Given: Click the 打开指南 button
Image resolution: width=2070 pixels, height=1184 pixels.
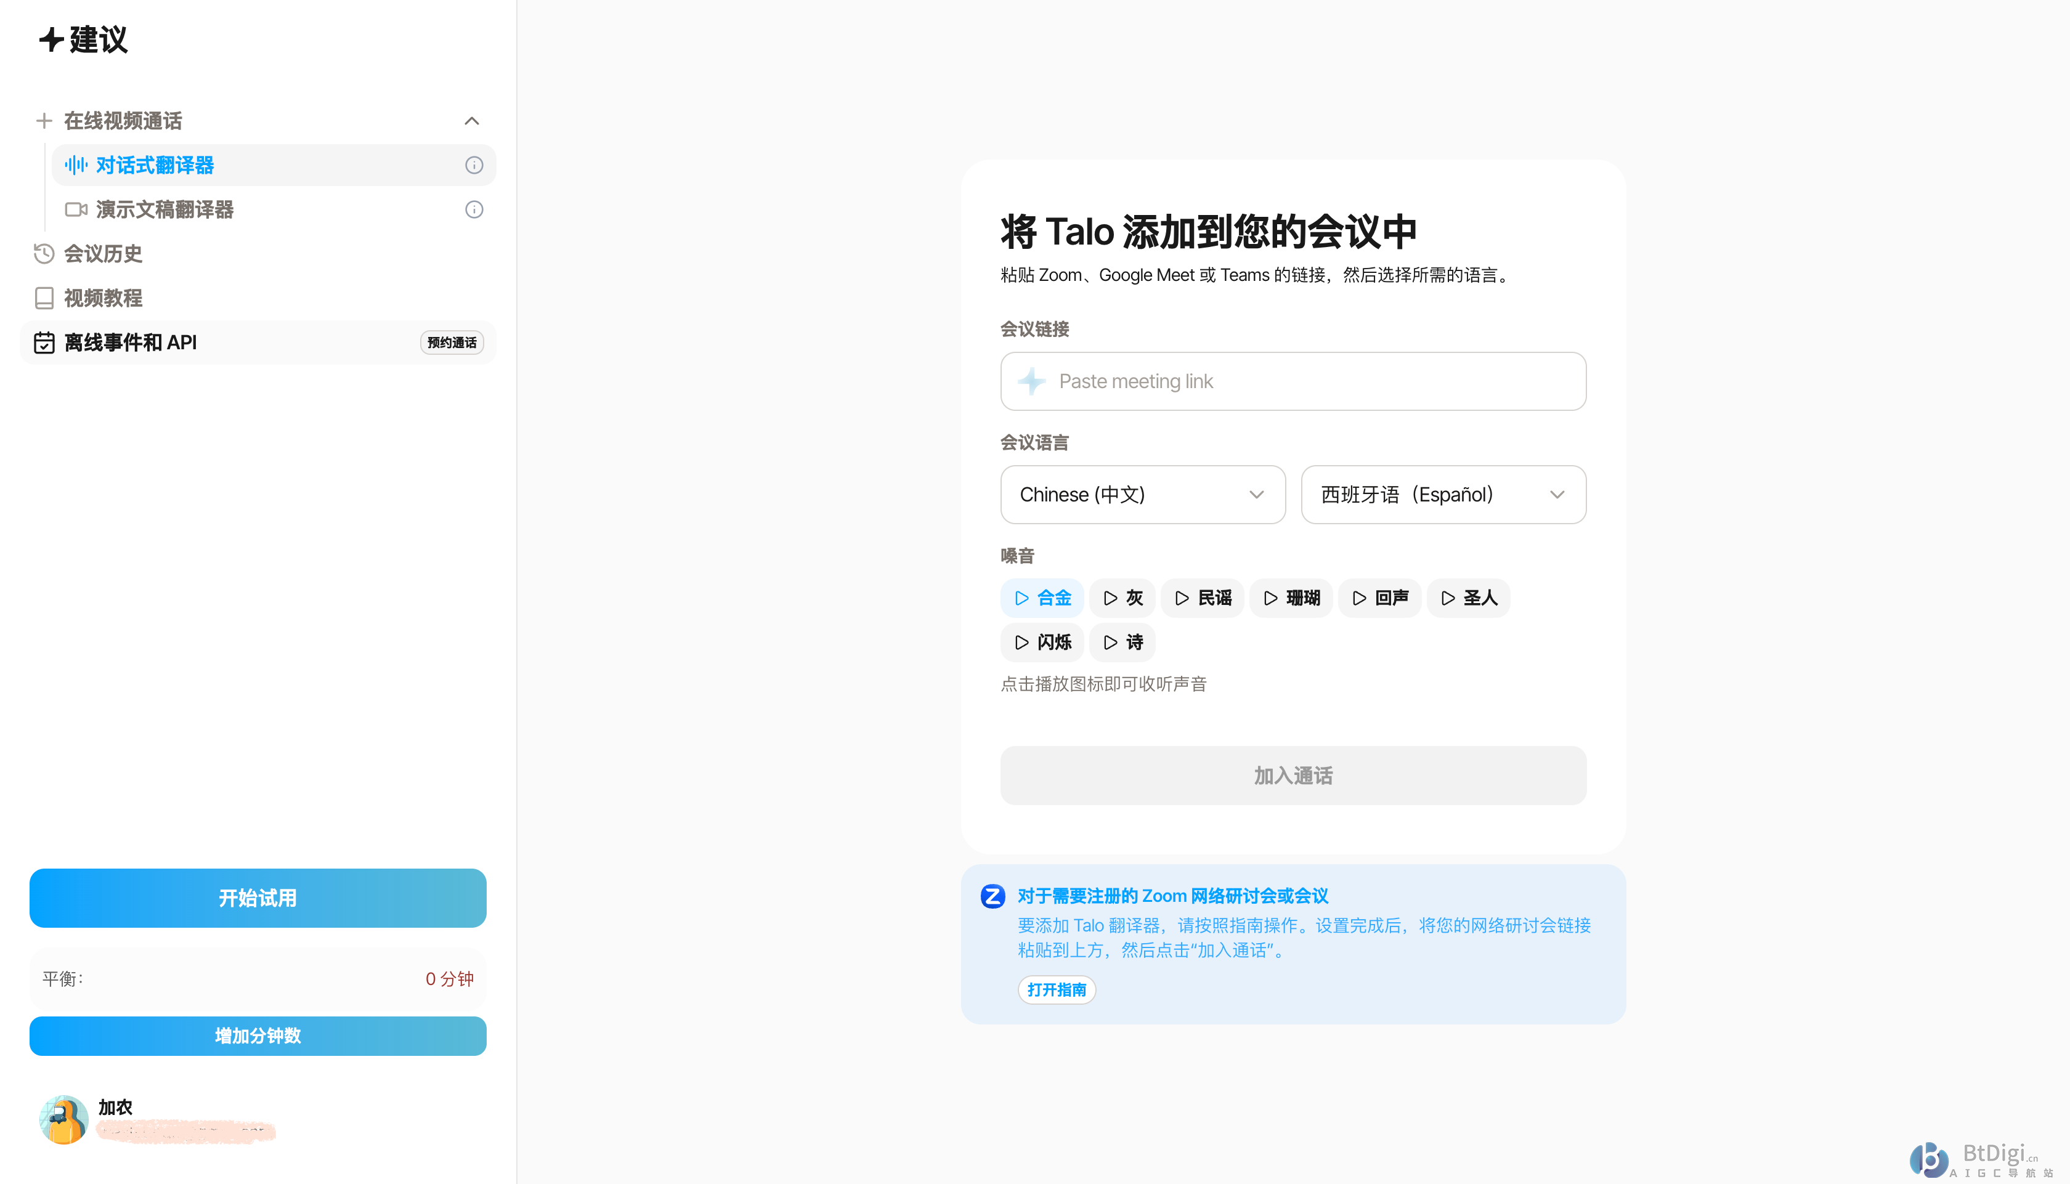Looking at the screenshot, I should (x=1056, y=990).
